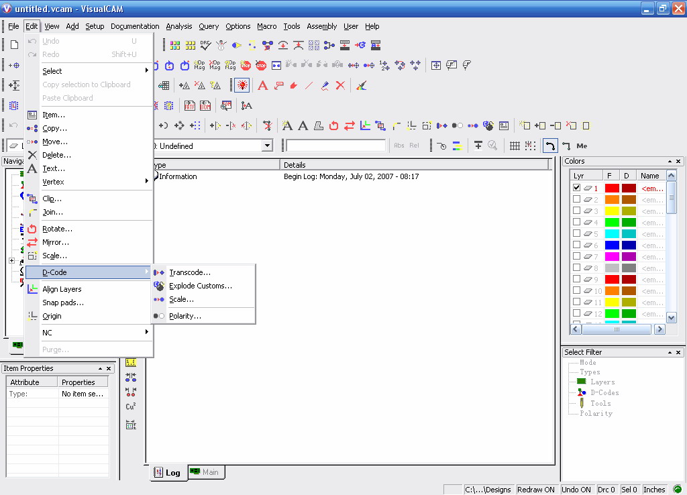Click the grid icon in the toolbar
The height and width of the screenshot is (495, 687).
pyautogui.click(x=515, y=146)
